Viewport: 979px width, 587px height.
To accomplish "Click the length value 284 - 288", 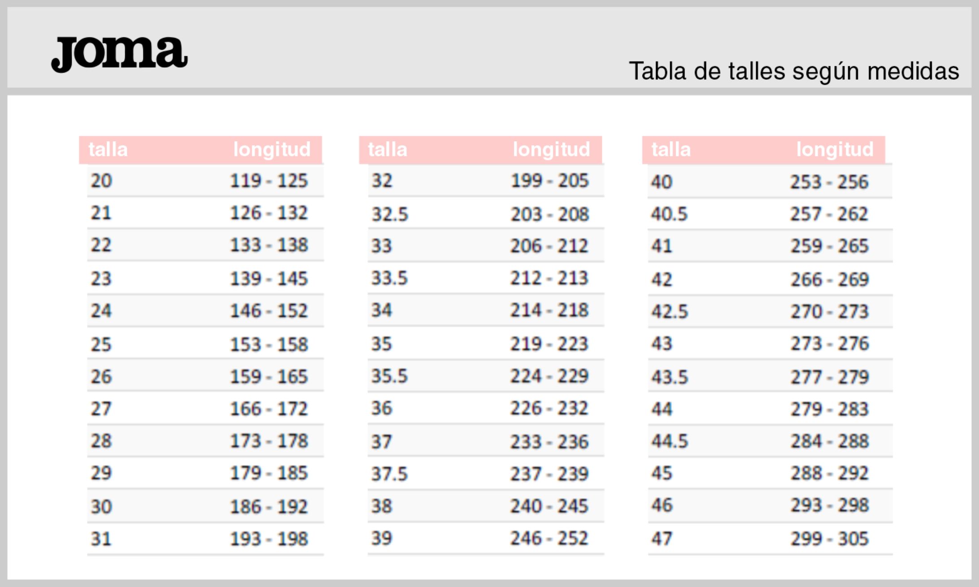I will point(829,441).
